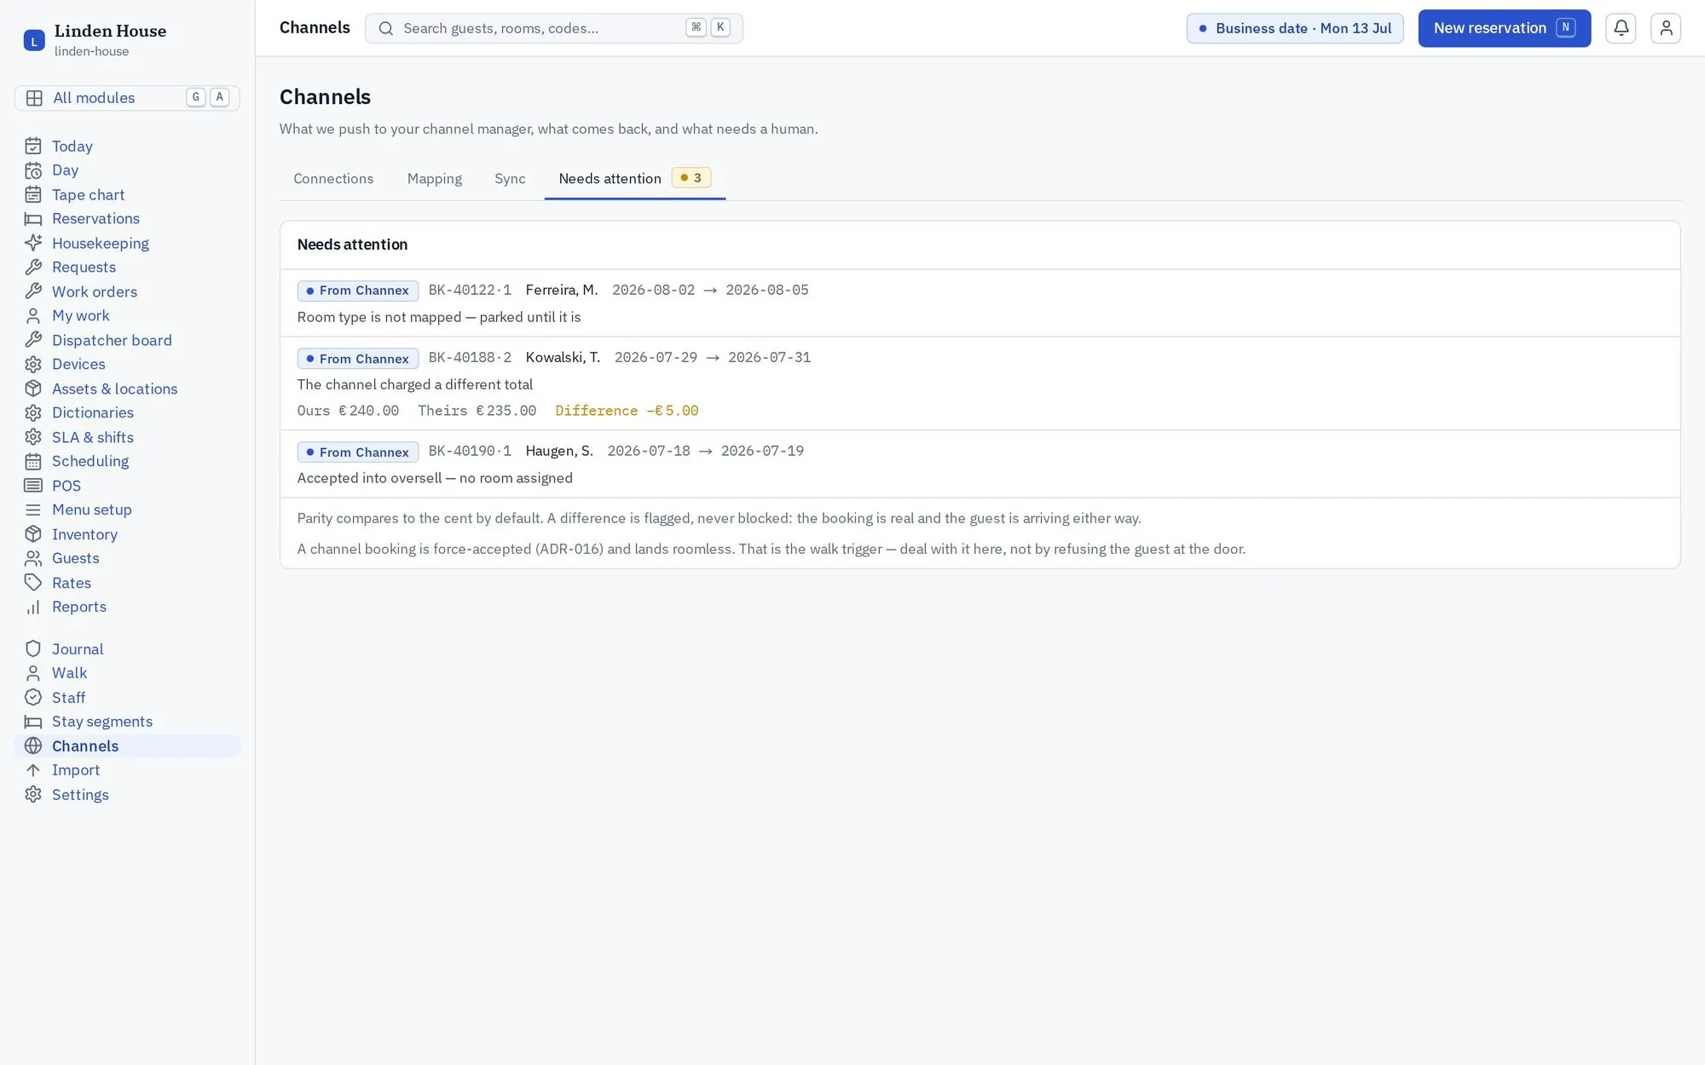Create a New reservation
The width and height of the screenshot is (1705, 1065).
[1504, 28]
